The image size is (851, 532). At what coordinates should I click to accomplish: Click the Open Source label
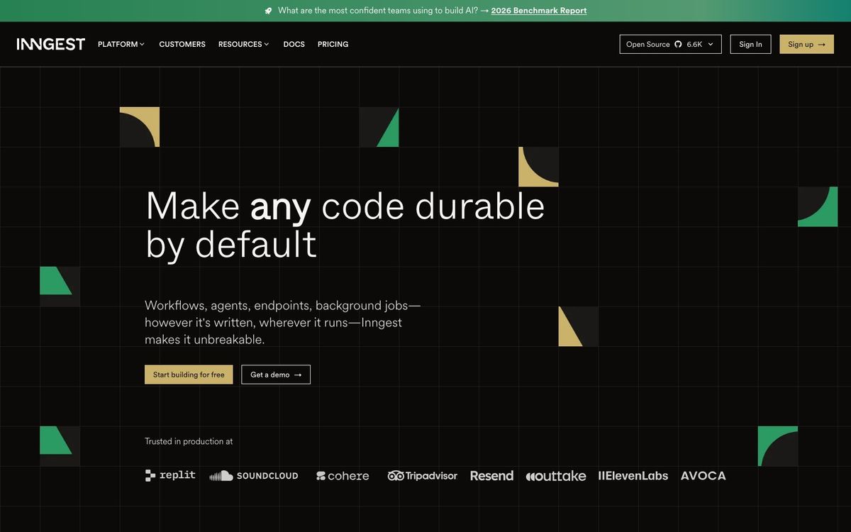tap(647, 44)
